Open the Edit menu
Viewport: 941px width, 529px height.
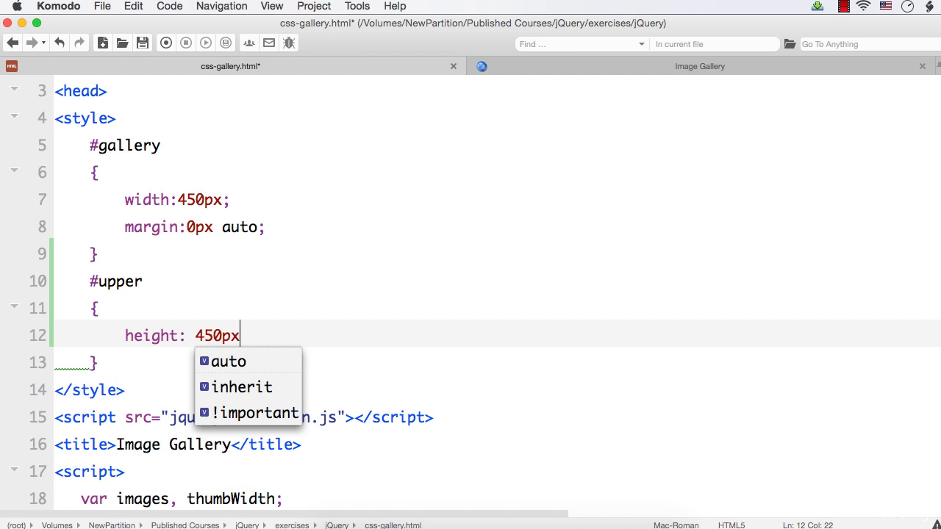pos(133,6)
